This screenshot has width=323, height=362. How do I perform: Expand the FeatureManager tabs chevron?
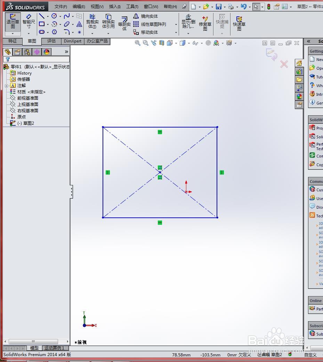tap(66, 52)
